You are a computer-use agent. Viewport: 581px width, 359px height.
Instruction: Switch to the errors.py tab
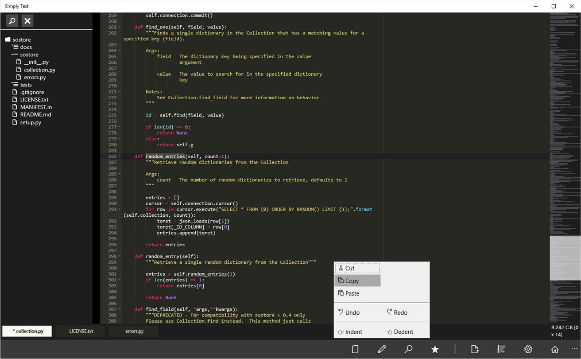(x=134, y=331)
